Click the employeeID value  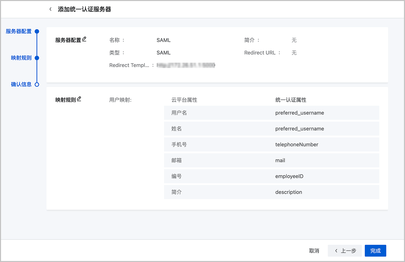(x=290, y=176)
